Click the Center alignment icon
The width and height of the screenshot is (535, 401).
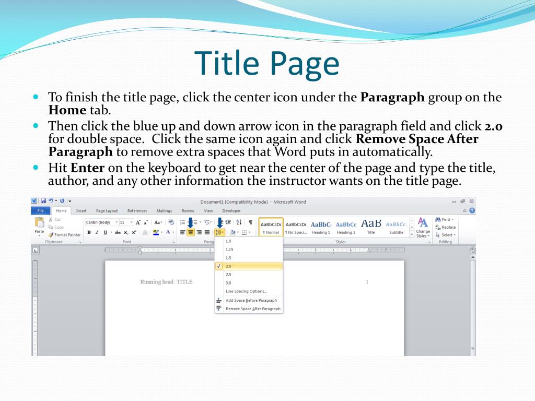[x=191, y=232]
